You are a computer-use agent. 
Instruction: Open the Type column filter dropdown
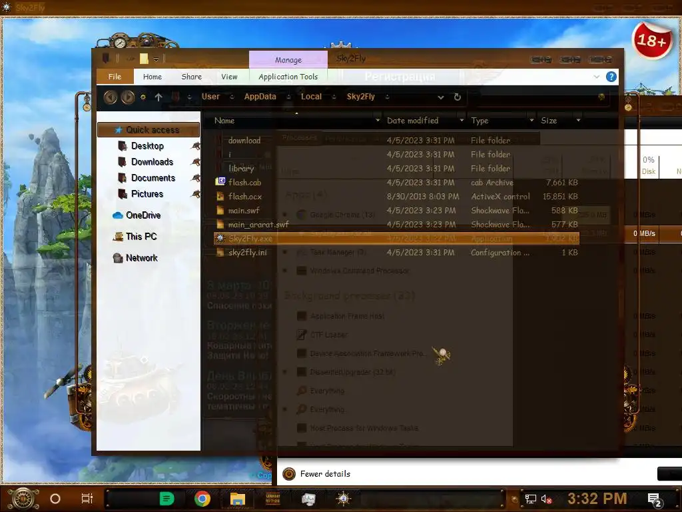[x=531, y=120]
